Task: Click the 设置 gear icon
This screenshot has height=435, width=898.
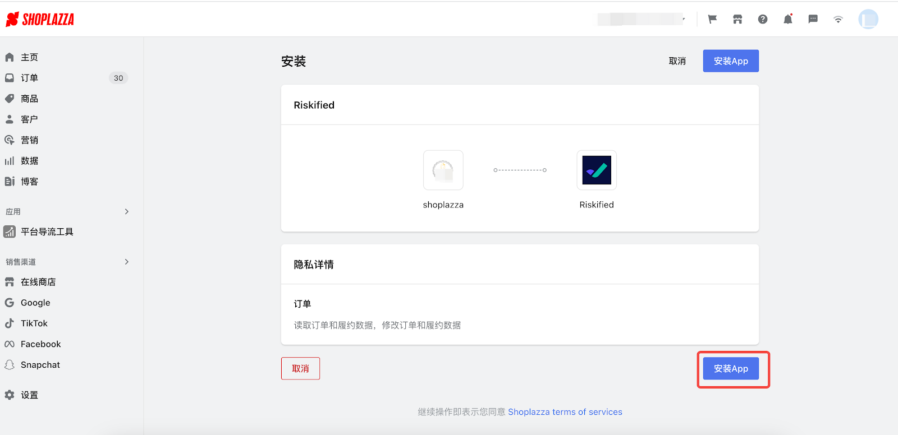Action: [10, 395]
